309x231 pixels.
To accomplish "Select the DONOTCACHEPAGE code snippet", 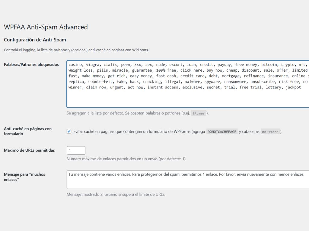I will 222,131.
